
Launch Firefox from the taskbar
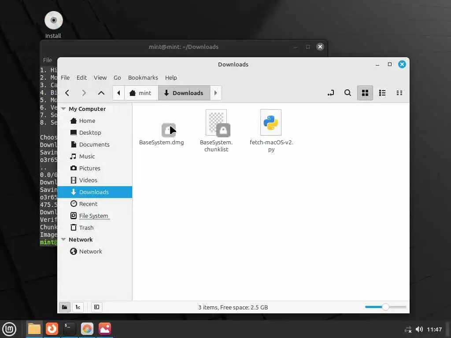tap(52, 329)
